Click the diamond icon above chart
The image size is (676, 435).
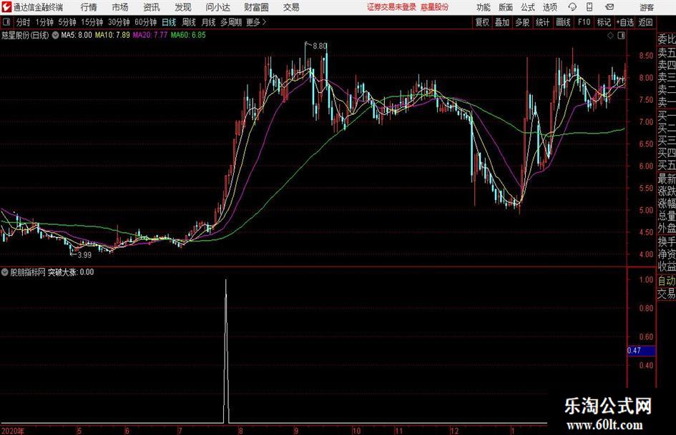[x=610, y=36]
